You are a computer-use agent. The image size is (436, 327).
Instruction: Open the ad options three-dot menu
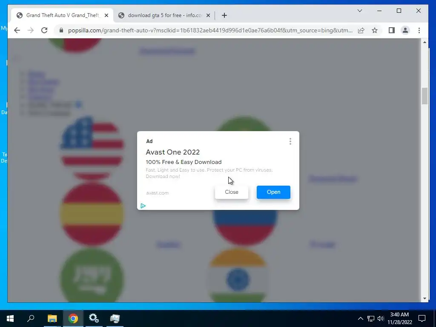[x=290, y=141]
